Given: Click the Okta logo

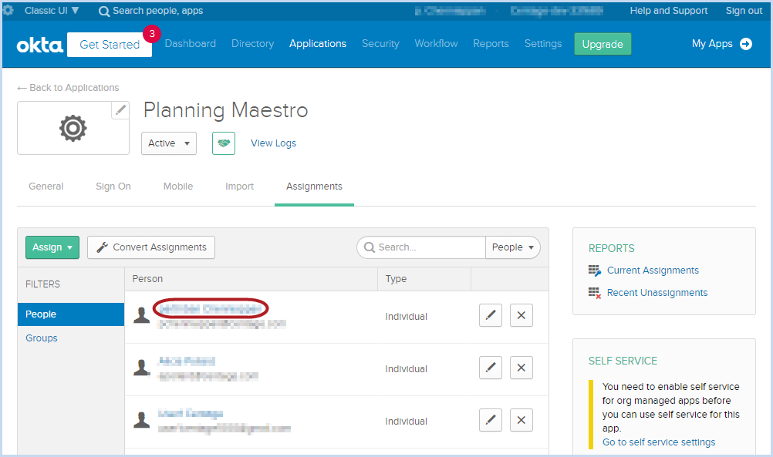Looking at the screenshot, I should (x=39, y=45).
